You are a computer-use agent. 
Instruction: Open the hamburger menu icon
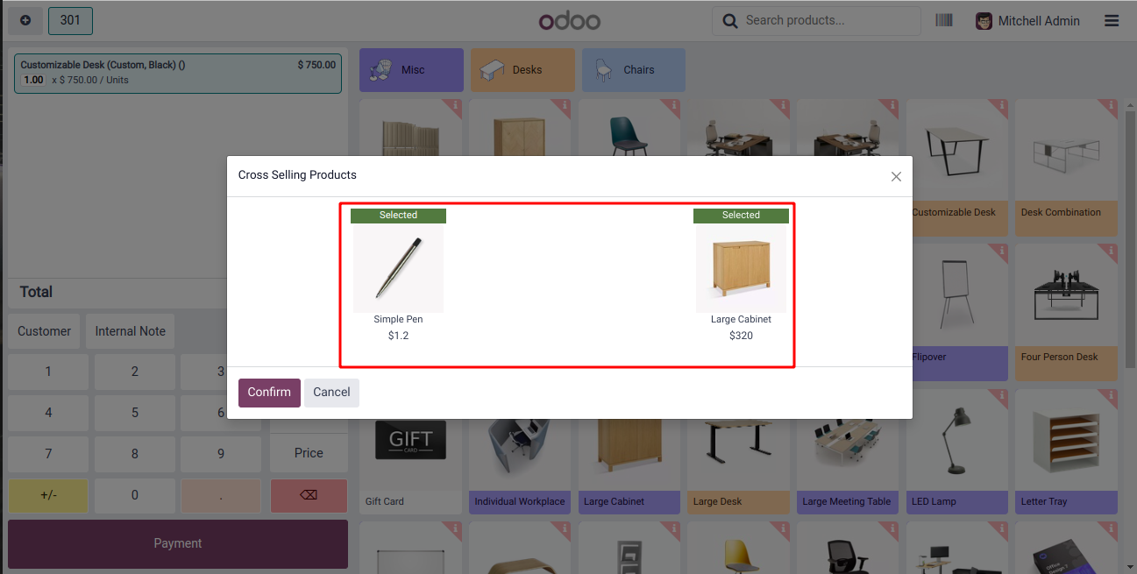(1112, 20)
